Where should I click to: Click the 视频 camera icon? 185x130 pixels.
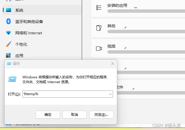[x=99, y=49]
